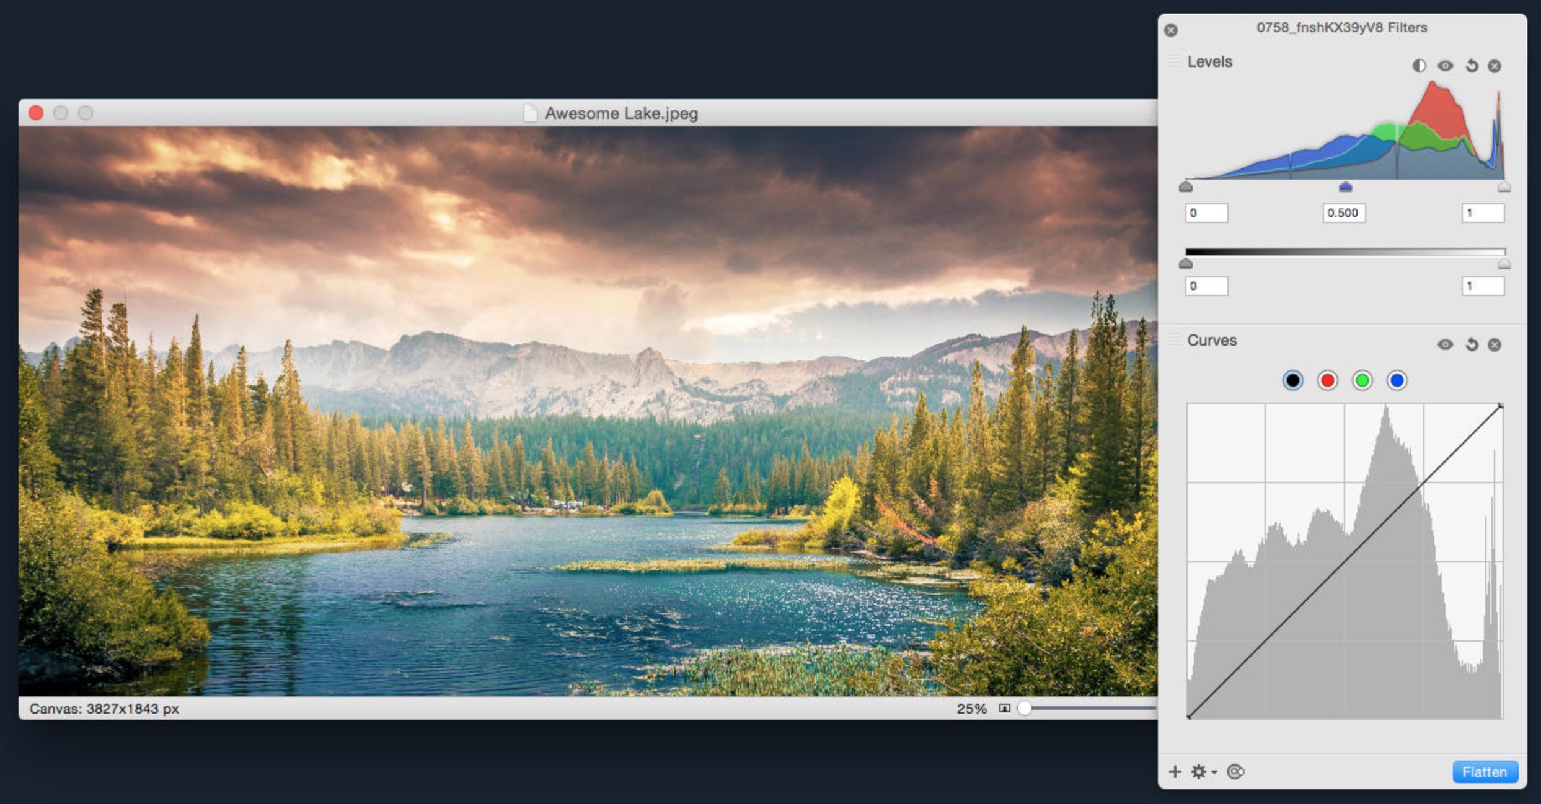1541x804 pixels.
Task: Edit the 0.500 midtone field
Action: point(1344,213)
